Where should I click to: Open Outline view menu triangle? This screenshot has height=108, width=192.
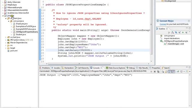pyautogui.click(x=190, y=32)
